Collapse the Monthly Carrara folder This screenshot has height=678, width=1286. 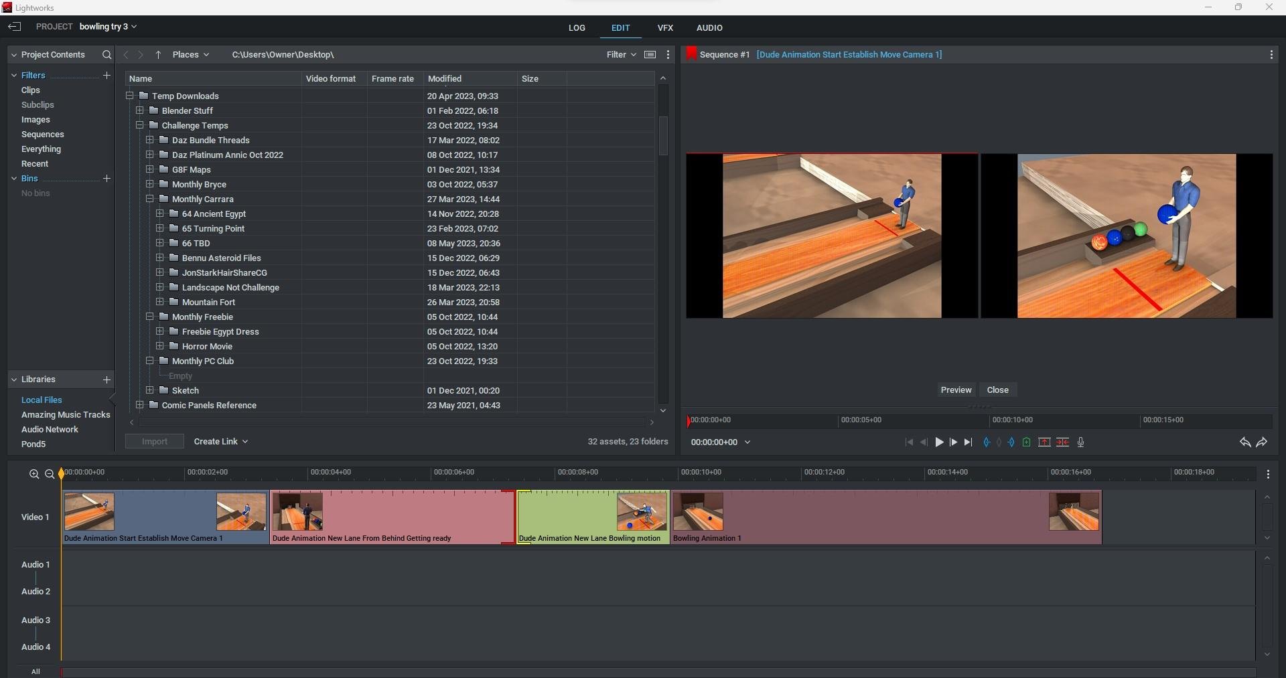pyautogui.click(x=150, y=199)
